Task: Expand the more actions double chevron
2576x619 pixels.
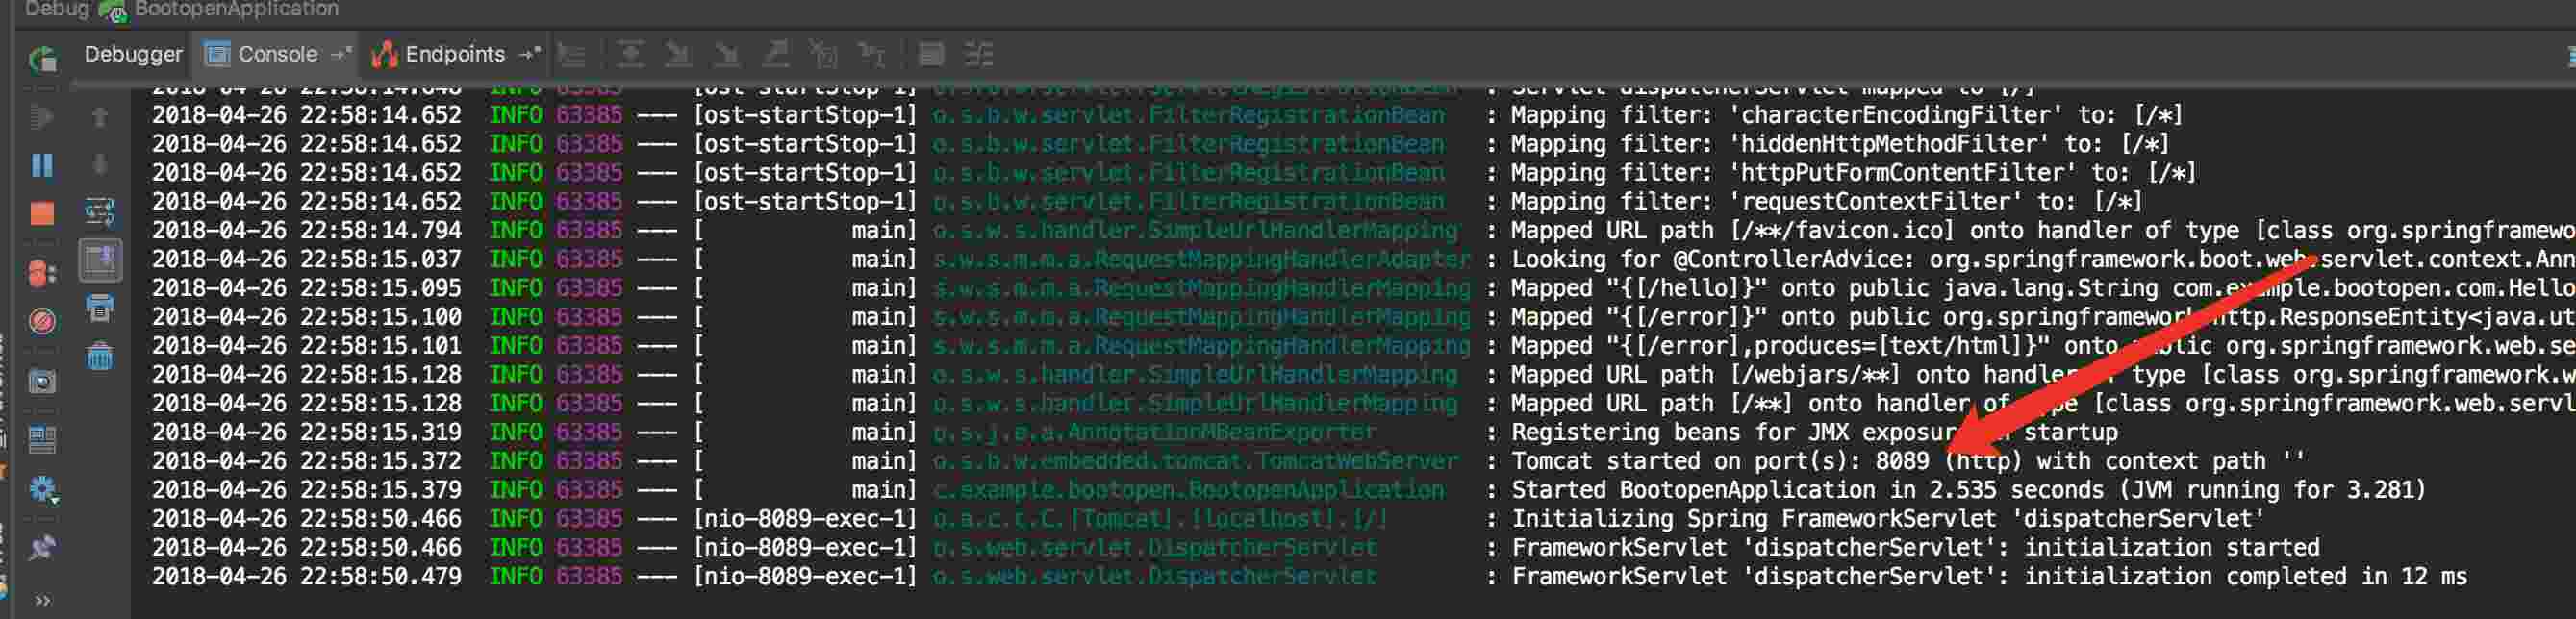Action: coord(42,600)
